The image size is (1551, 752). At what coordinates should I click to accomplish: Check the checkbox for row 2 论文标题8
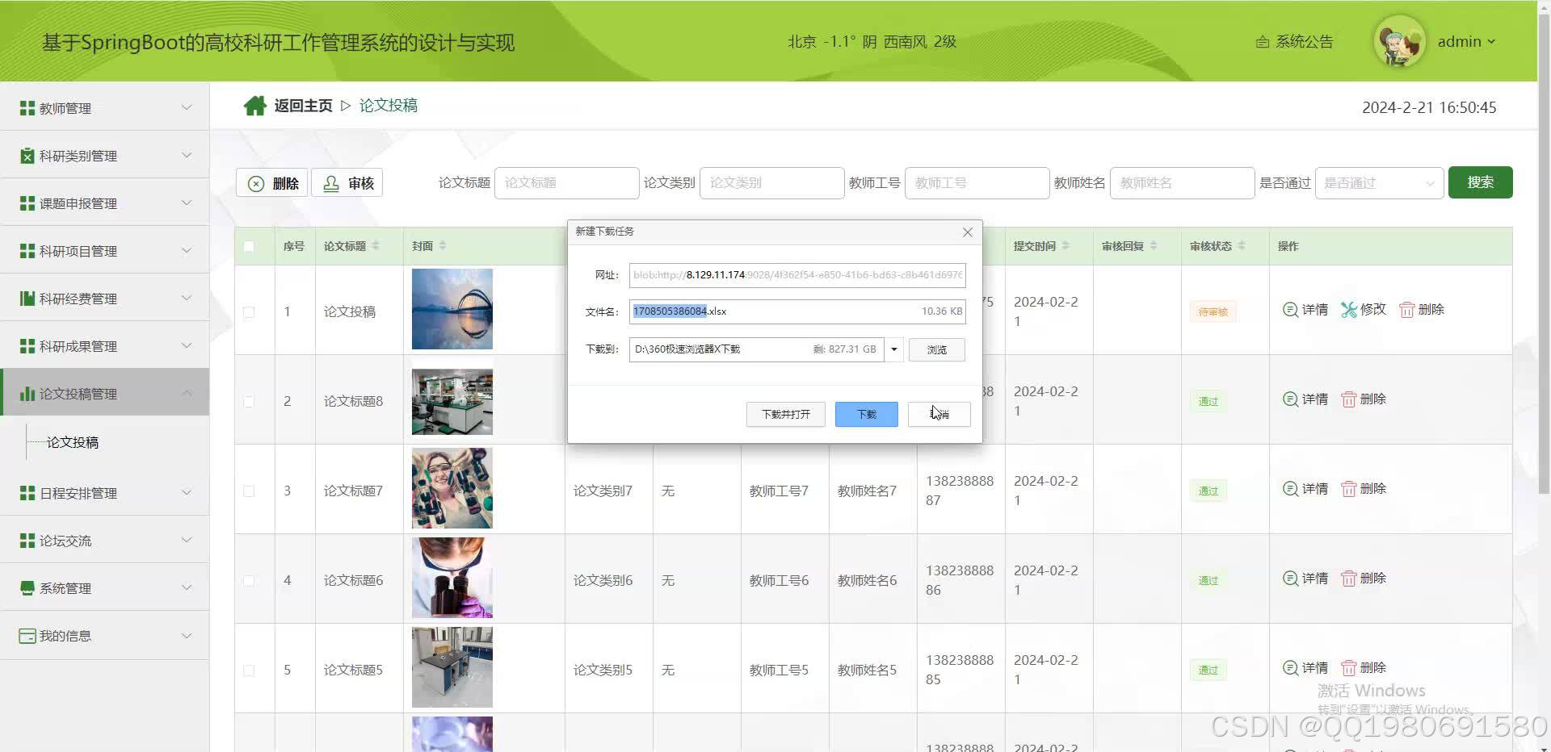tap(249, 401)
